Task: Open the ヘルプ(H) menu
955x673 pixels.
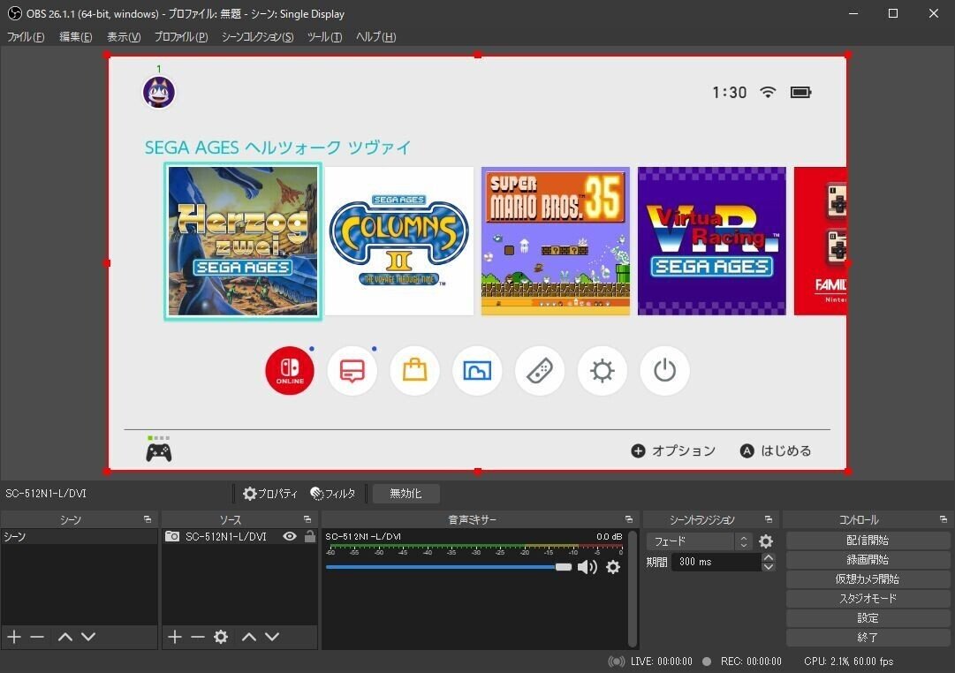Action: [375, 36]
